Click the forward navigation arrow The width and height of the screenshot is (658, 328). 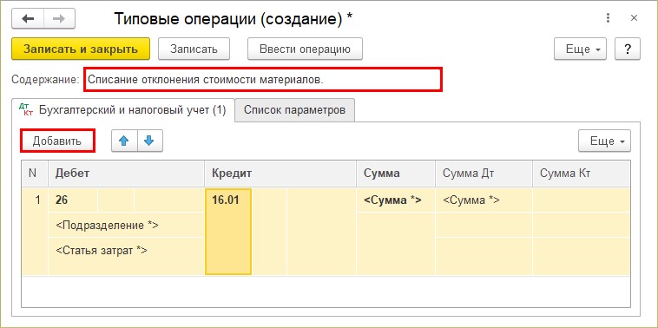click(x=60, y=19)
